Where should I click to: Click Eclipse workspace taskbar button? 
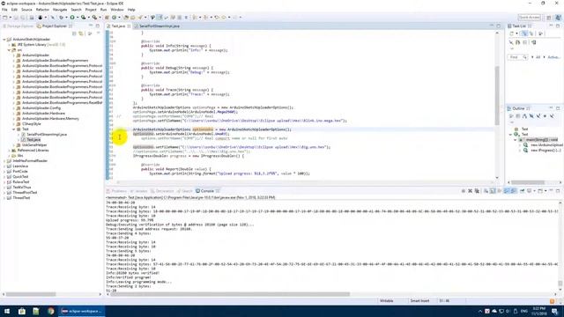tap(81, 311)
